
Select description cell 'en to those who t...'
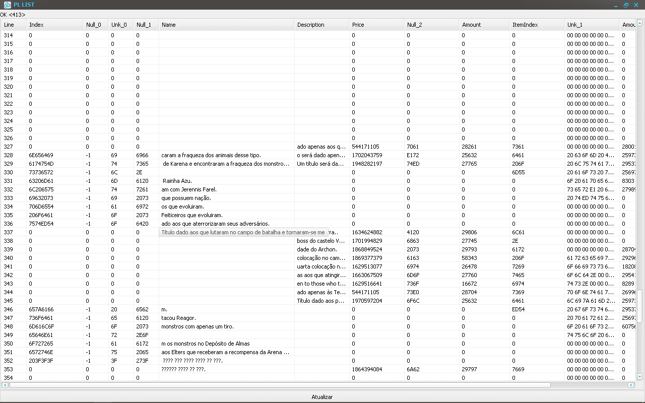click(x=322, y=284)
